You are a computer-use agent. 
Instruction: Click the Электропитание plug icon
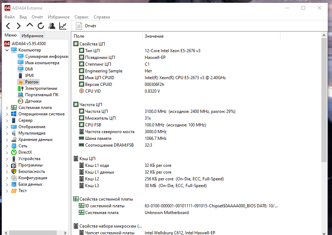(21, 88)
